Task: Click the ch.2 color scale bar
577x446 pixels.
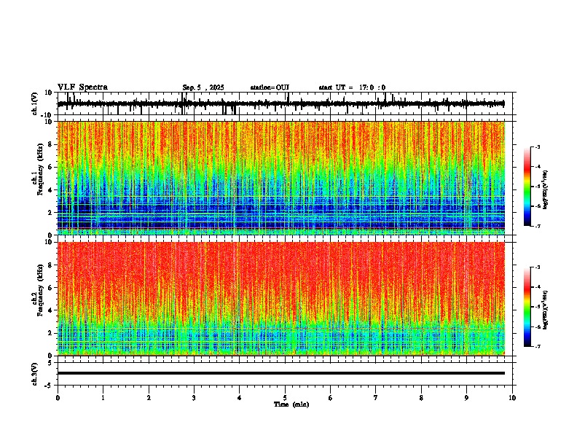Action: tap(527, 307)
